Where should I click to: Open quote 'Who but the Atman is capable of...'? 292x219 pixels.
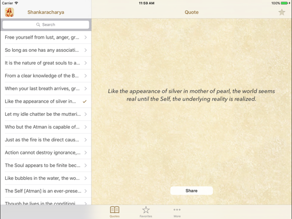coord(46,127)
